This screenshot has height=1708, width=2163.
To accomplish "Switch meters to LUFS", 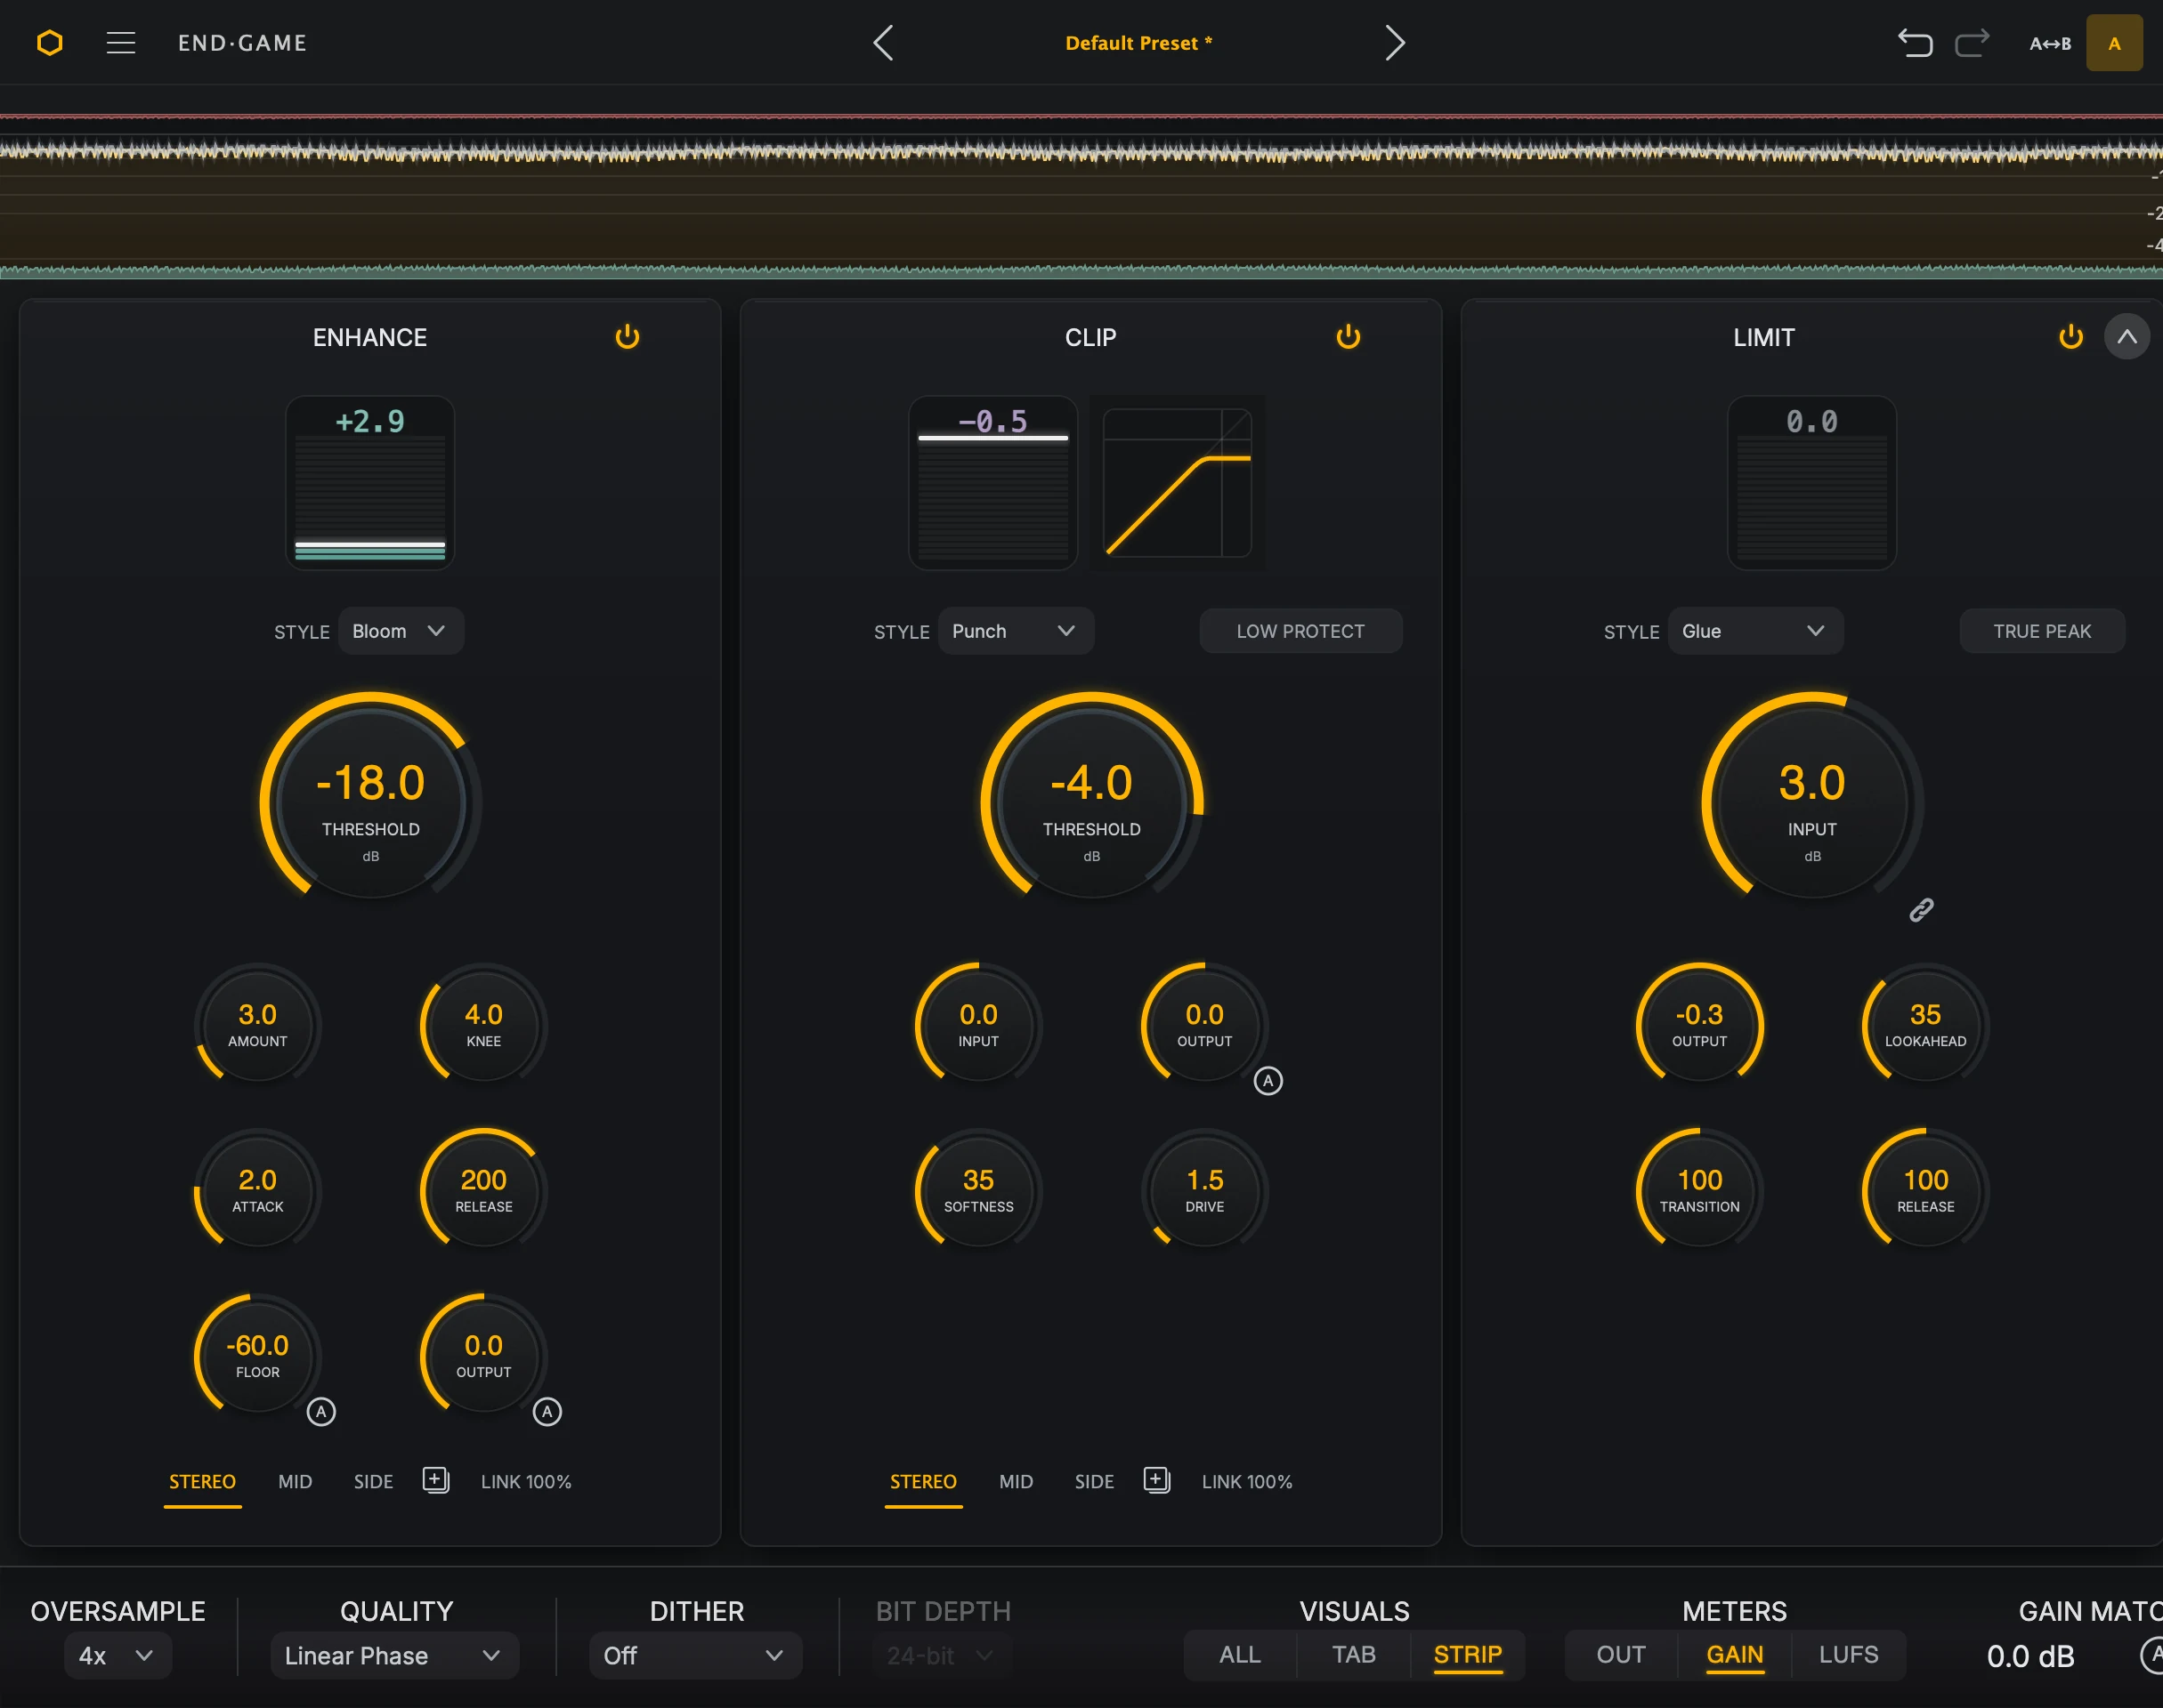I will [1849, 1655].
